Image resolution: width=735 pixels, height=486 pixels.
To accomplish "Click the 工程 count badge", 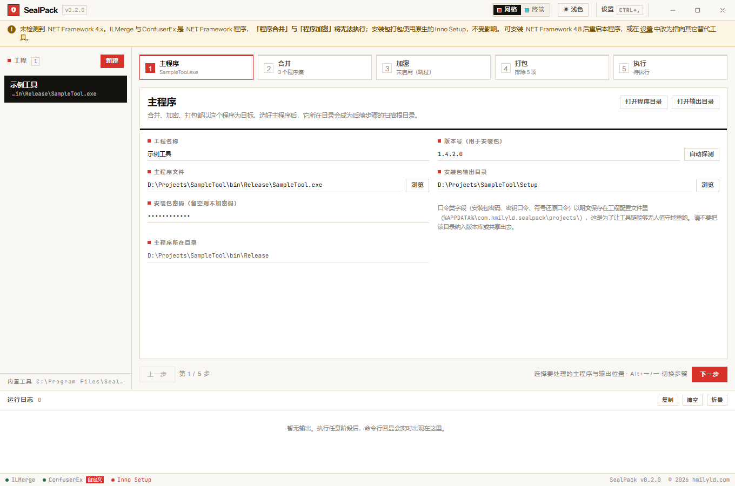I will click(x=36, y=62).
